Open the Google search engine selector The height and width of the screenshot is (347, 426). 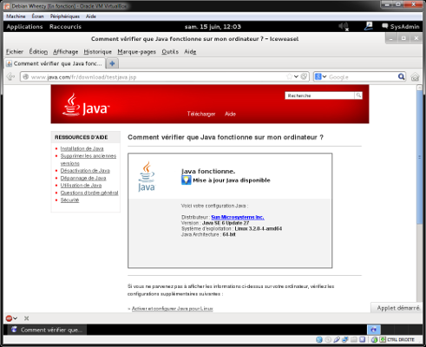coord(320,76)
